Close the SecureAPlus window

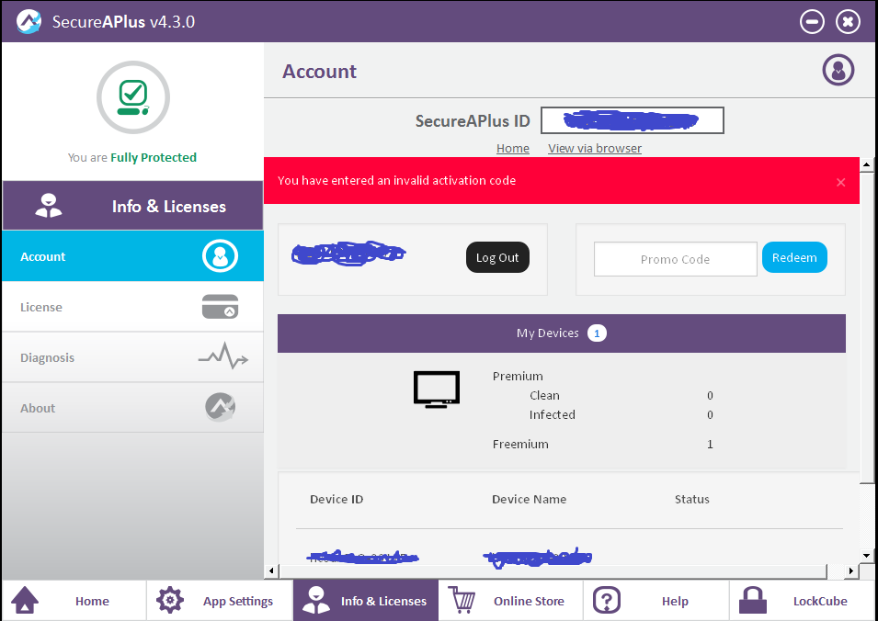coord(848,22)
